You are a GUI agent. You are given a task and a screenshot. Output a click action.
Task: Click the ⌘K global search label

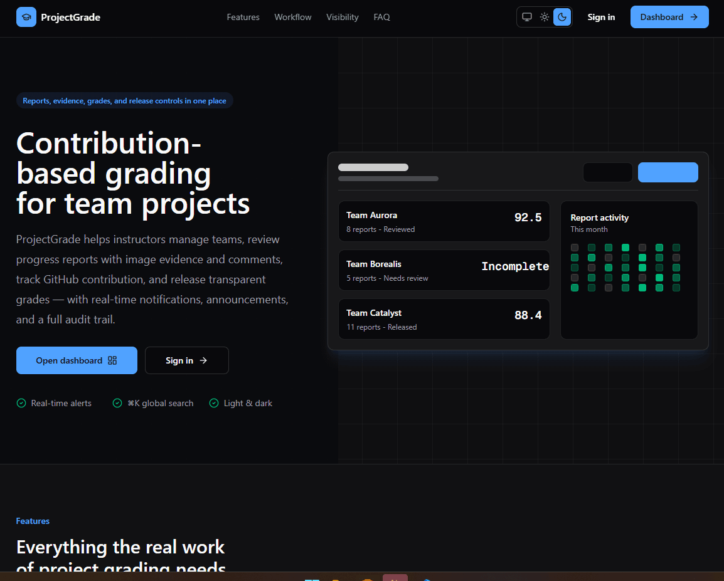point(160,403)
